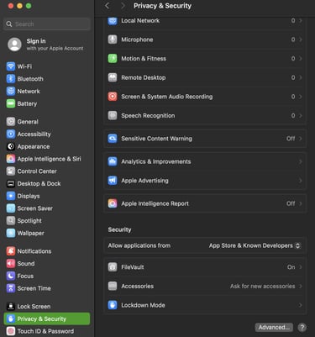The width and height of the screenshot is (315, 337).
Task: Select Privacy & Security in sidebar
Action: 47,319
